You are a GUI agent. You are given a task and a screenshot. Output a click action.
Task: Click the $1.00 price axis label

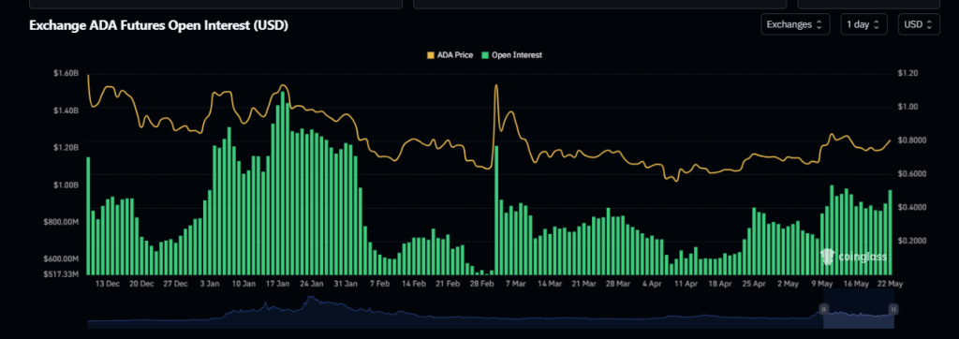(x=907, y=107)
